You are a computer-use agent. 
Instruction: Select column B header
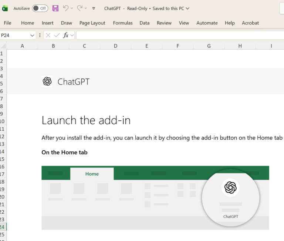pyautogui.click(x=53, y=46)
